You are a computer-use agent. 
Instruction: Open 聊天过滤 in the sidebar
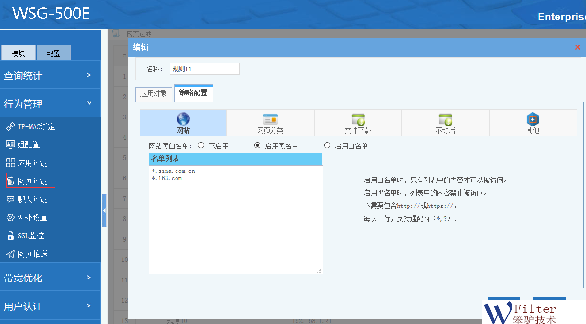point(32,199)
